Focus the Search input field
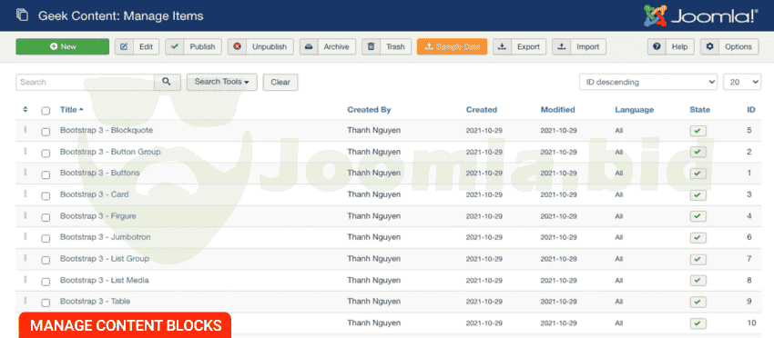This screenshot has width=774, height=338. click(x=85, y=83)
